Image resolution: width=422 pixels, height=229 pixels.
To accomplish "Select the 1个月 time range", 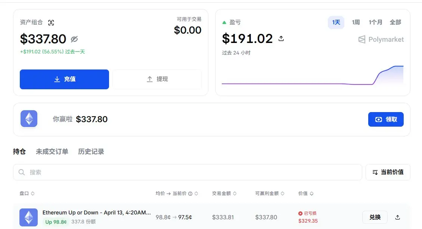I will 375,22.
